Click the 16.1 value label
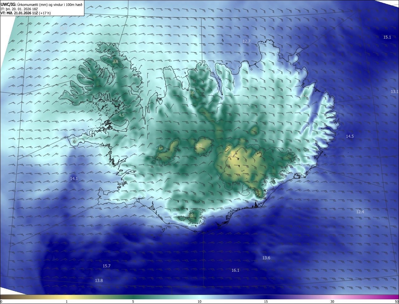 pyautogui.click(x=235, y=270)
